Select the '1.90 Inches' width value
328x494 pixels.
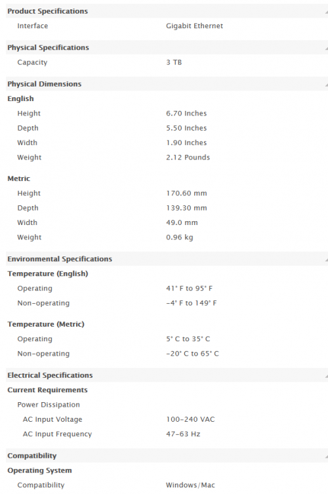[x=186, y=143]
